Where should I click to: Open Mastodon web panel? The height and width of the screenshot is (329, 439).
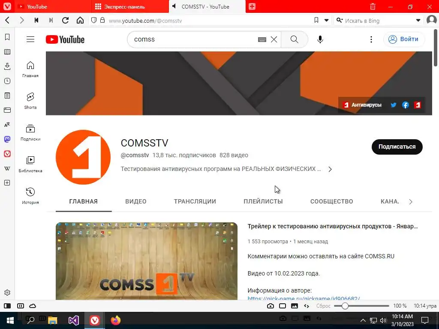(7, 139)
